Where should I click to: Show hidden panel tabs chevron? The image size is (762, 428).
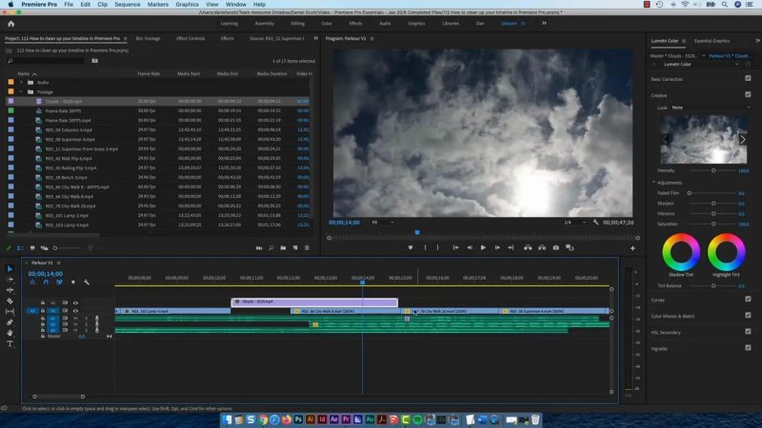click(316, 38)
